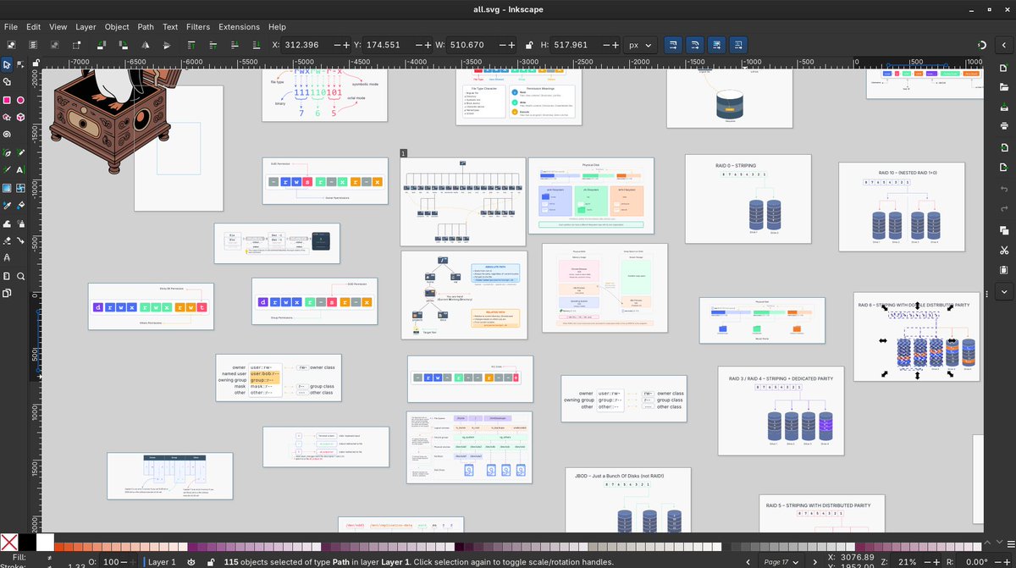Screen dimensions: 1016x568
Task: Raise selection to top
Action: [192, 45]
